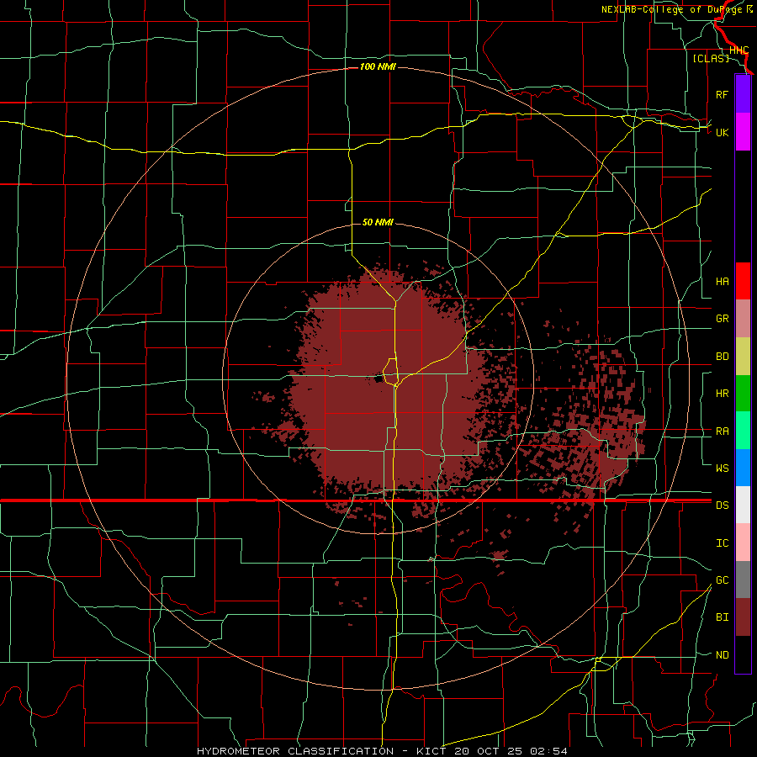This screenshot has width=757, height=757.
Task: Click the black radar site dot at center
Action: (x=378, y=378)
